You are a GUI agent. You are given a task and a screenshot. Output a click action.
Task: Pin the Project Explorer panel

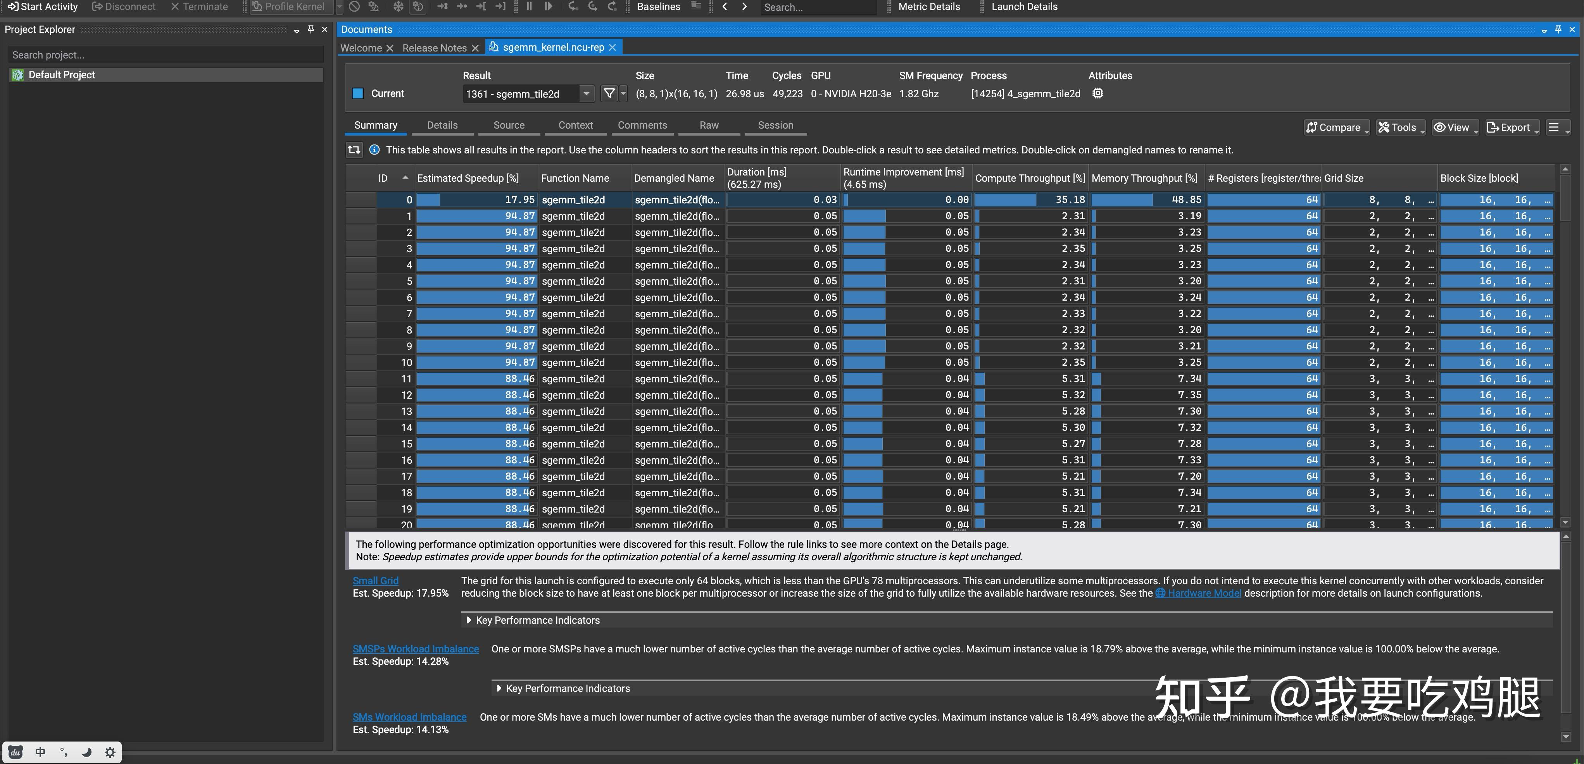point(311,29)
